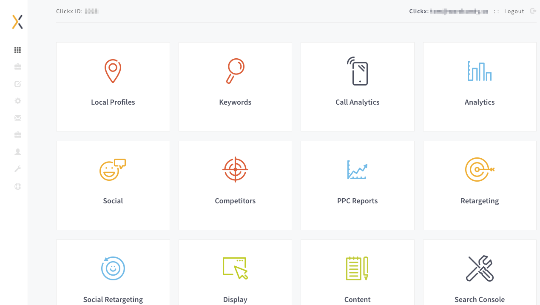Click the second briefcase sidebar icon
540x305 pixels.
point(17,135)
